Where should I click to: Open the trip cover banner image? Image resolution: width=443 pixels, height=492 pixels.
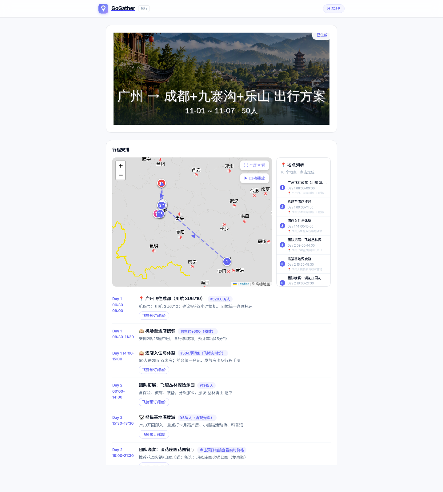coord(221,79)
